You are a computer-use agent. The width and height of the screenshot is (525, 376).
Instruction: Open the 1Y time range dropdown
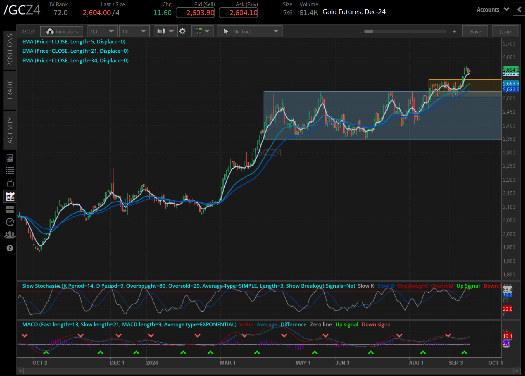(x=134, y=31)
